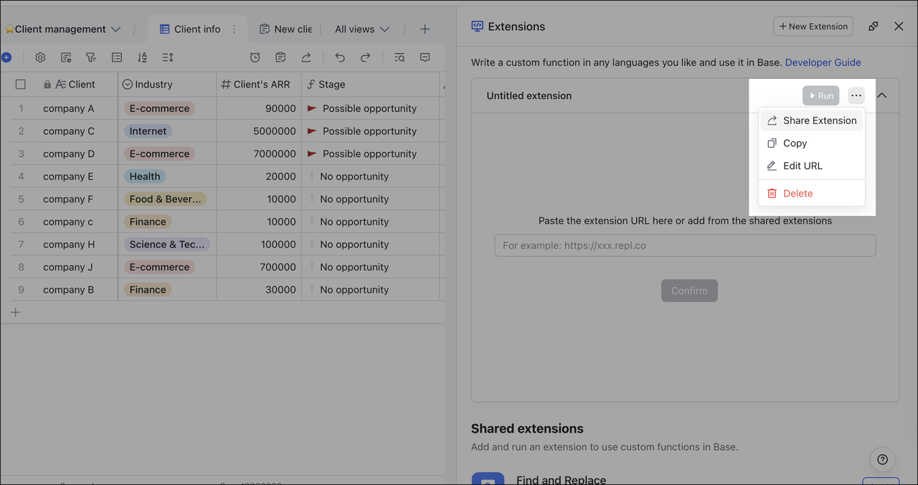Click the New Extension button
Image resolution: width=918 pixels, height=485 pixels.
(813, 27)
